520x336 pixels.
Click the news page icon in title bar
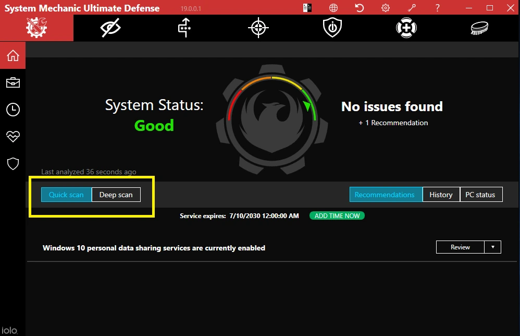(x=307, y=8)
